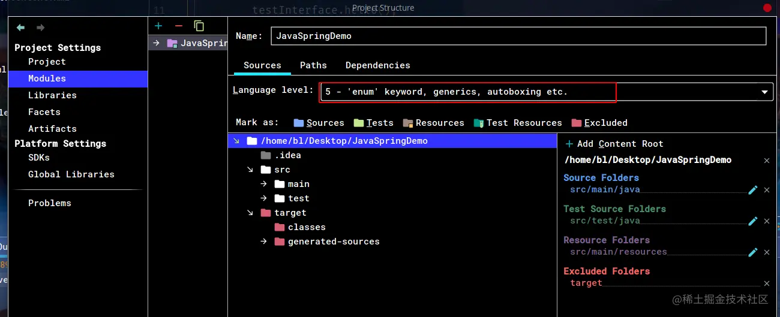Unmark src/main/resources resource folder

click(x=767, y=252)
